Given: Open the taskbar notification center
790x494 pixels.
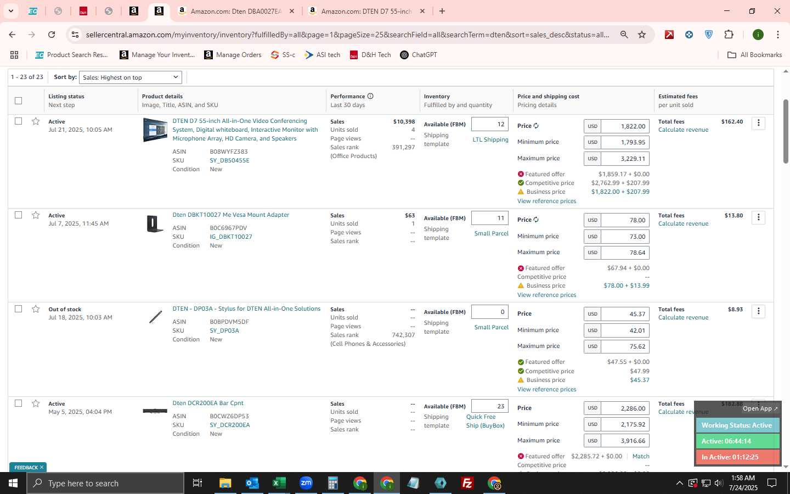Looking at the screenshot, I should point(772,483).
